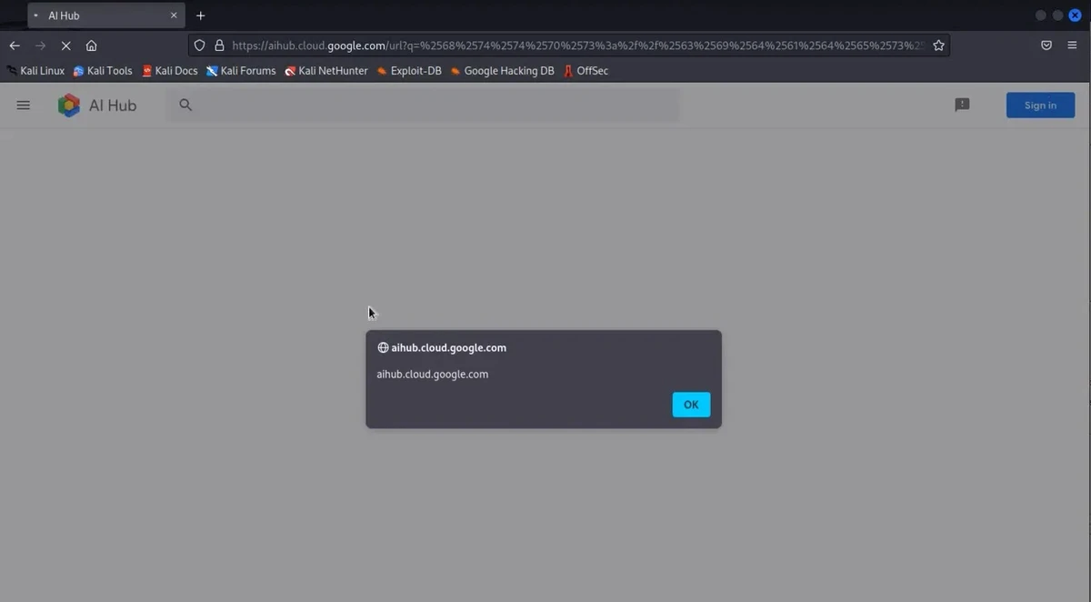Open Firefox application menu
Image resolution: width=1091 pixels, height=602 pixels.
click(1072, 45)
